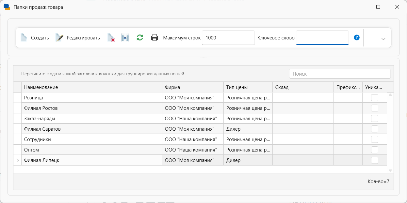Click the printer icon
Screen dimensions: 407x203
click(155, 38)
